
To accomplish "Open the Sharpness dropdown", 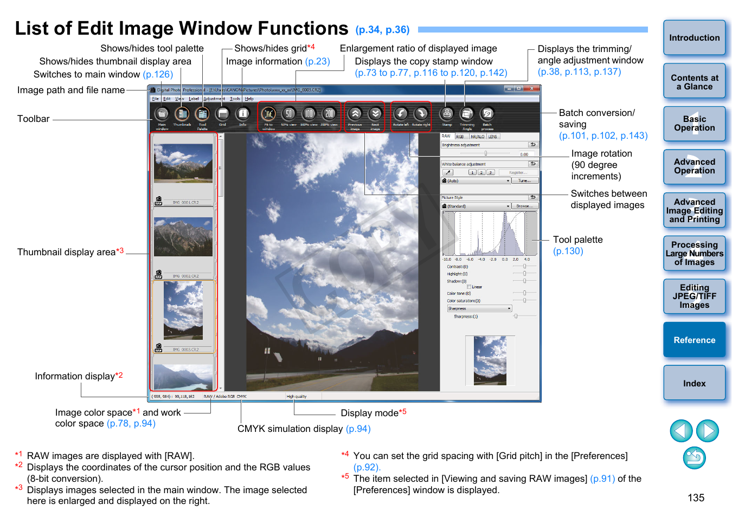I will tap(479, 308).
